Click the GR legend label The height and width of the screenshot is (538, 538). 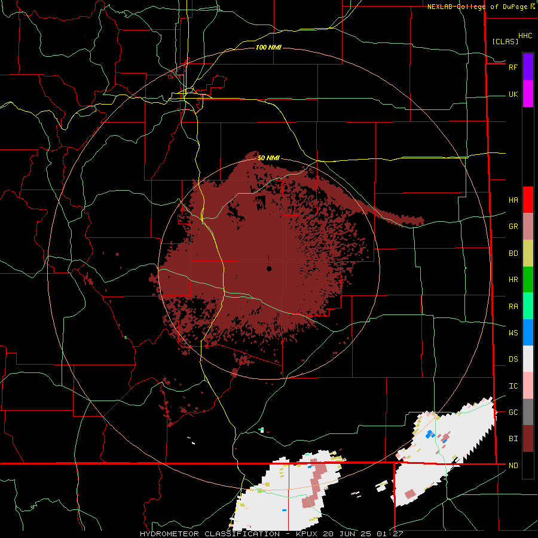pos(513,226)
